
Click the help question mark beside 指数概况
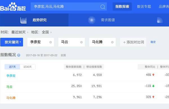[x=19, y=55]
